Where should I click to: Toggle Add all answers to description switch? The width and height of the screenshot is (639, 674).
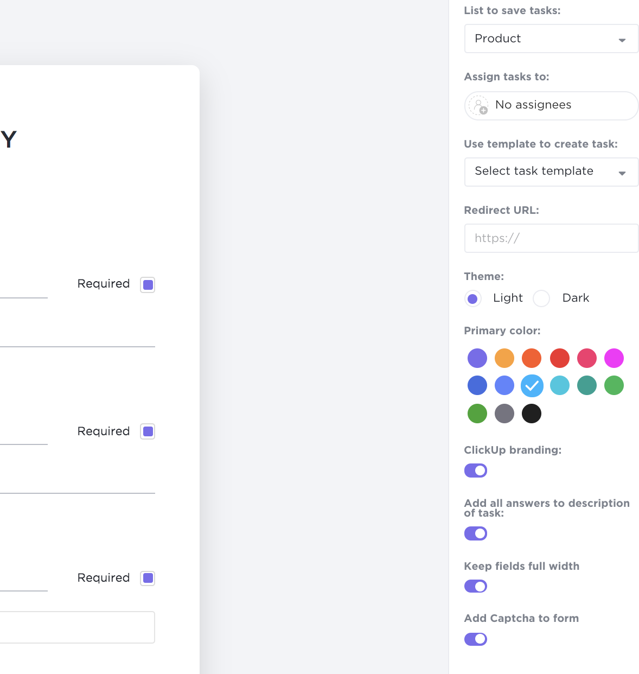476,533
